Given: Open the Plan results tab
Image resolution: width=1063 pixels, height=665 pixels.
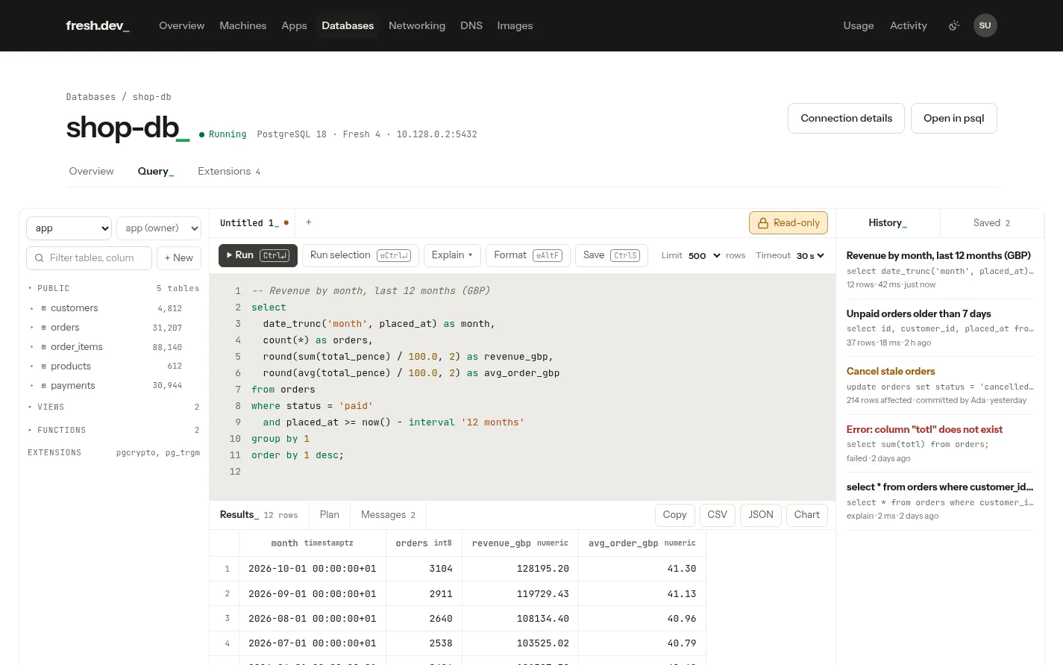Looking at the screenshot, I should tap(329, 515).
